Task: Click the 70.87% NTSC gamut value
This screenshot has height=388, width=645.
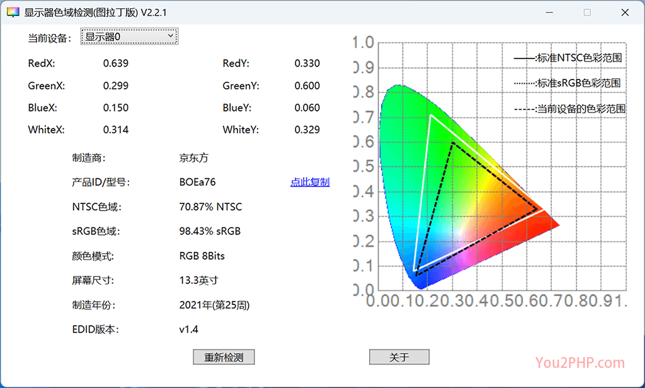Action: click(x=210, y=207)
